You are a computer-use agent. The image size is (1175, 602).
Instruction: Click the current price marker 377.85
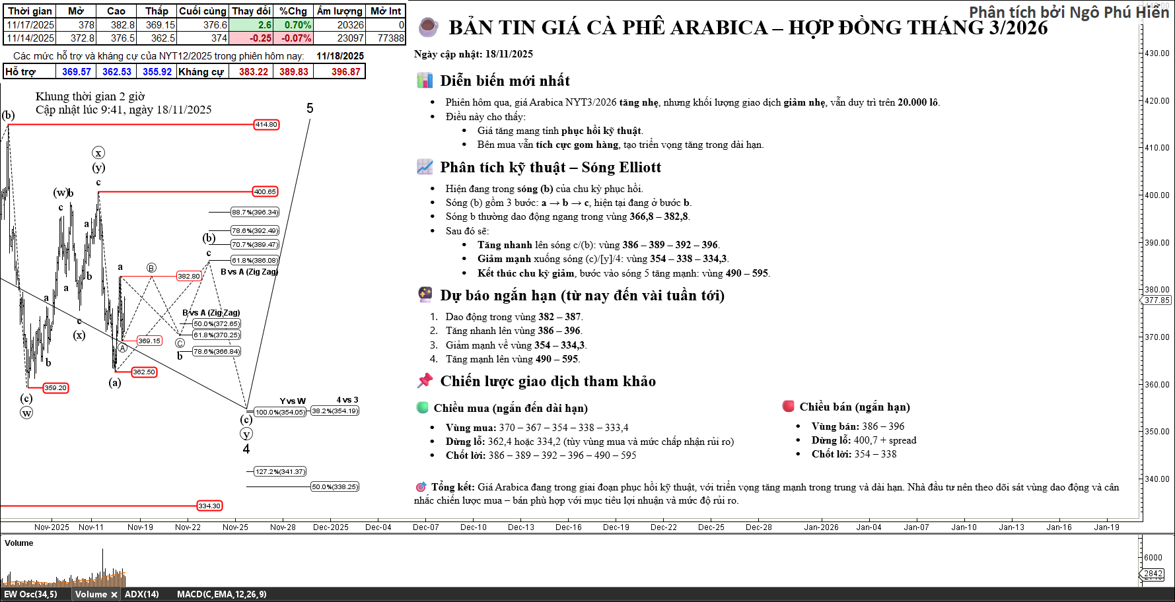point(1157,300)
